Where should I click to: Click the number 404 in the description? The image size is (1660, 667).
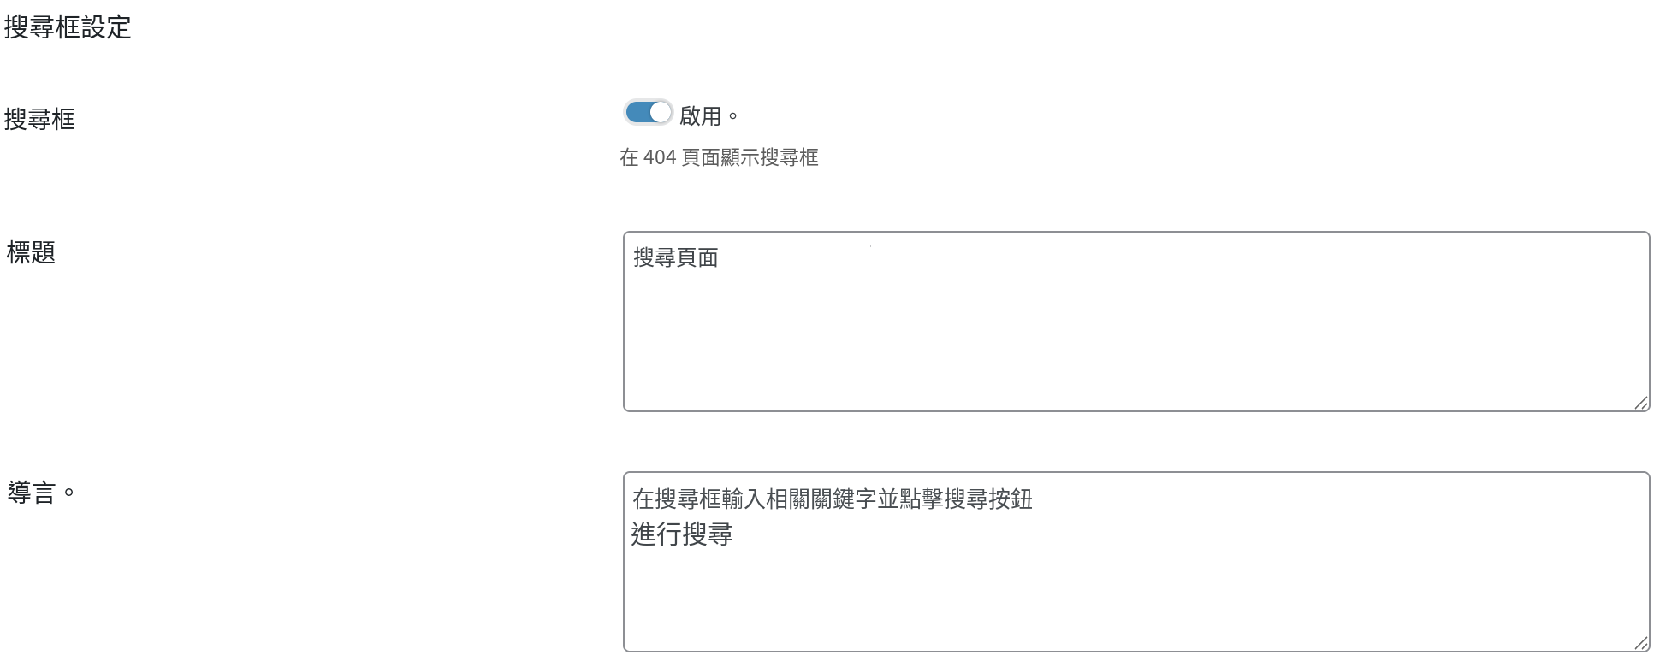point(660,157)
